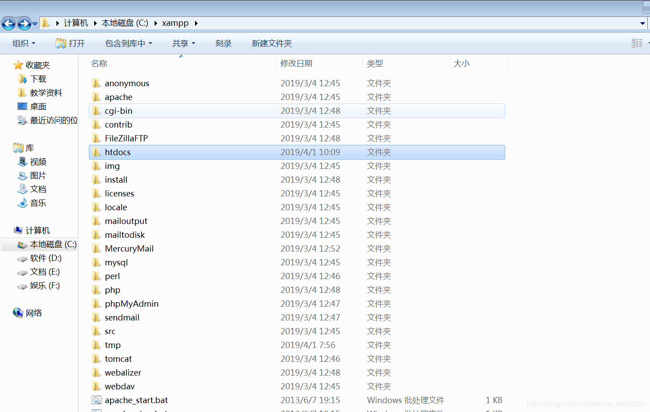Select 娱乐 (F:) drive

point(39,285)
